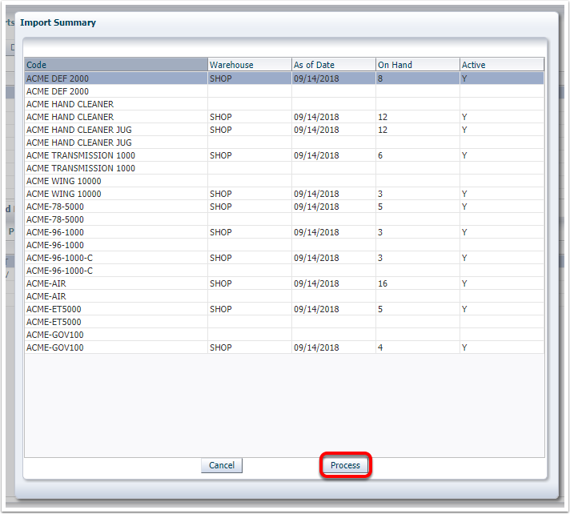
Task: Cancel the Import Summary dialog
Action: point(222,465)
